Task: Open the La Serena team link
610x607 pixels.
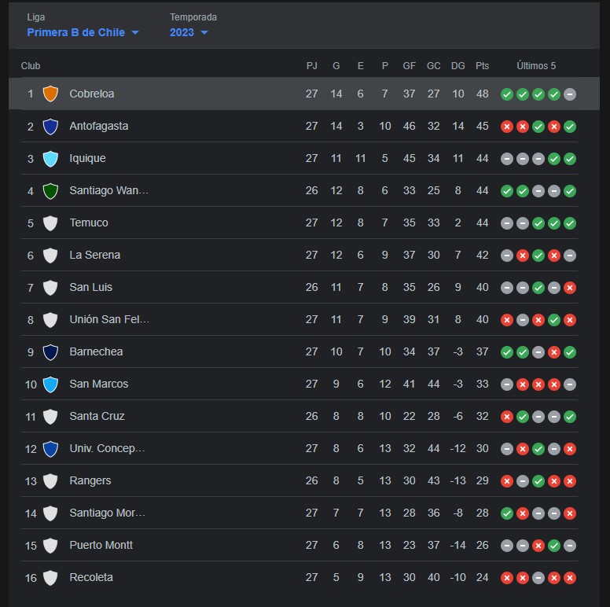Action: coord(95,255)
